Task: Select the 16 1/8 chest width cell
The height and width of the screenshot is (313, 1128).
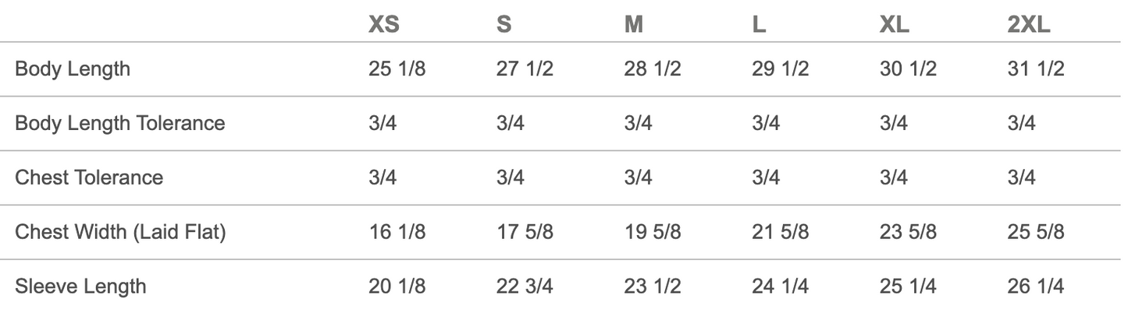Action: pos(397,232)
